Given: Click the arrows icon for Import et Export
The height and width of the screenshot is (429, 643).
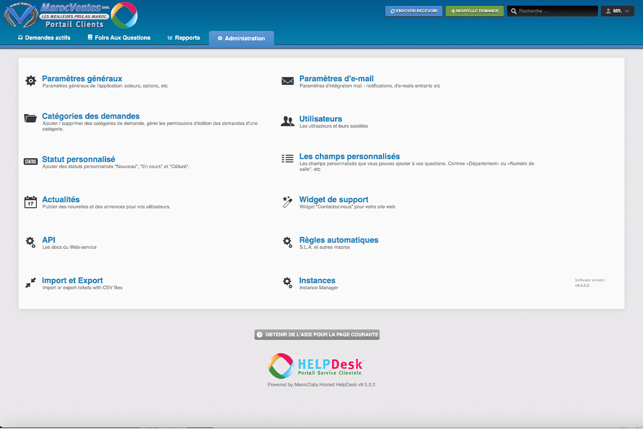Looking at the screenshot, I should tap(31, 283).
